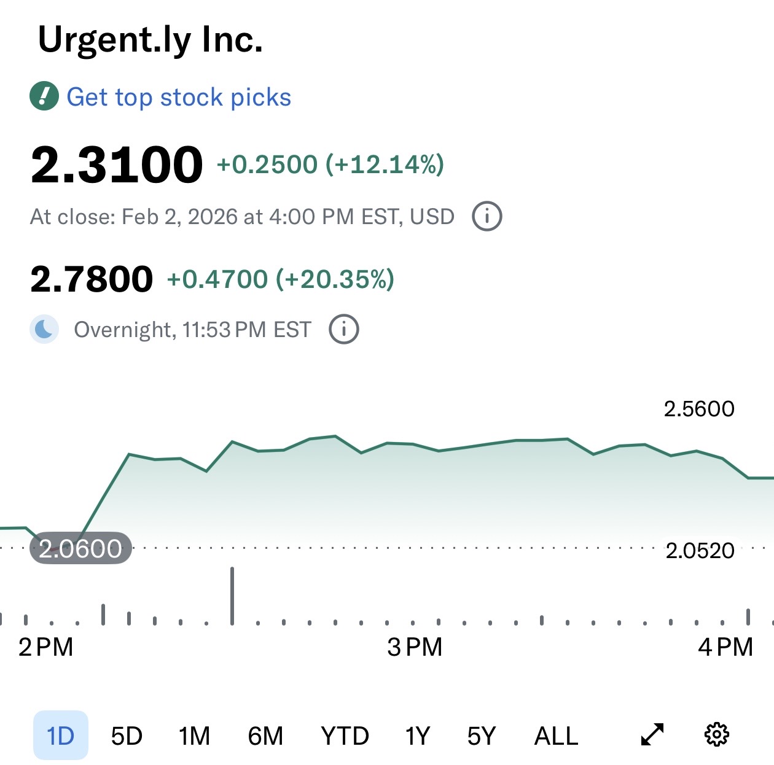Screen dimensions: 774x765
Task: Click info icon next to closing price time
Action: click(x=487, y=216)
